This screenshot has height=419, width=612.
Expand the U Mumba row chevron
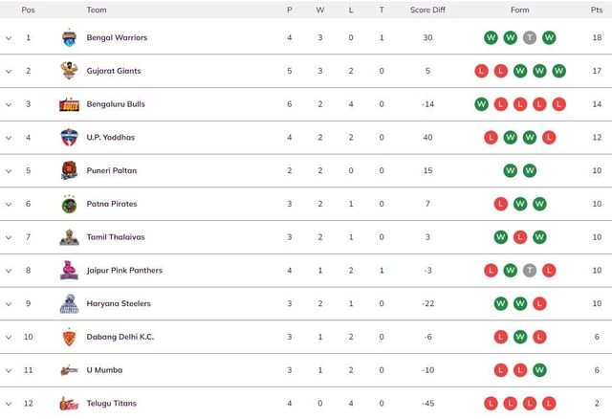pyautogui.click(x=9, y=370)
